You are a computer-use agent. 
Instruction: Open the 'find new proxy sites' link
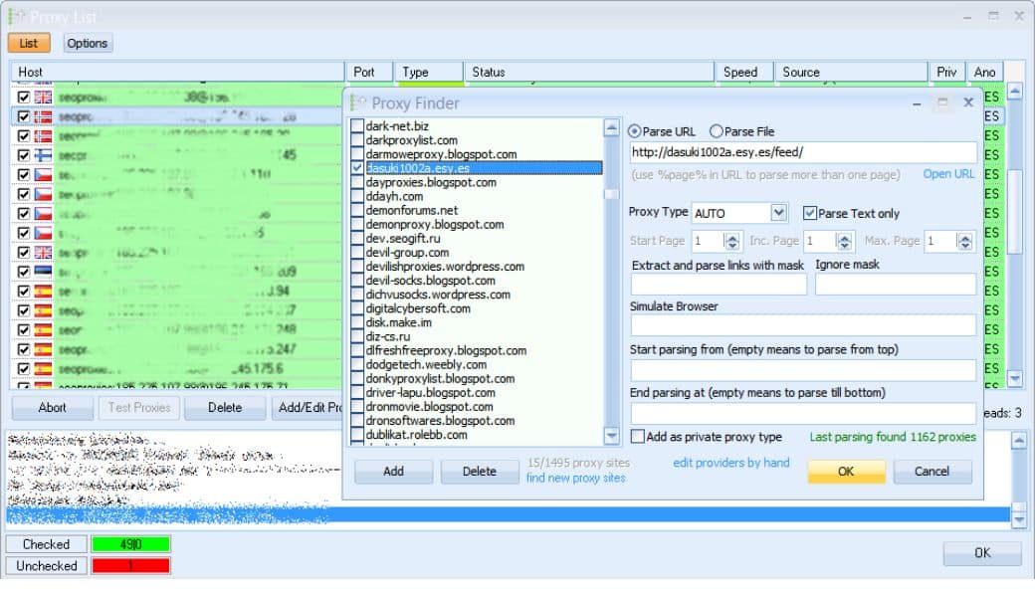[575, 478]
